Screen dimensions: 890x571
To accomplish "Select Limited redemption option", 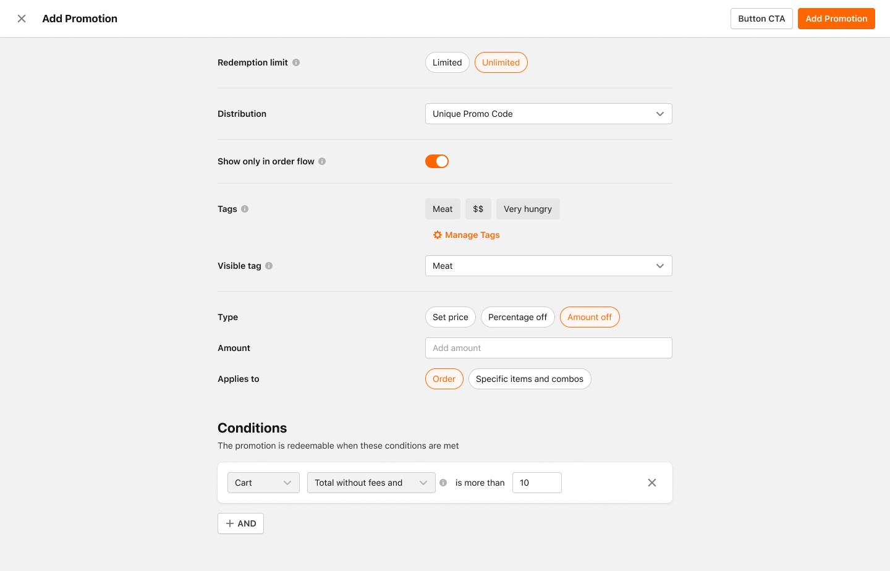I will (x=447, y=62).
